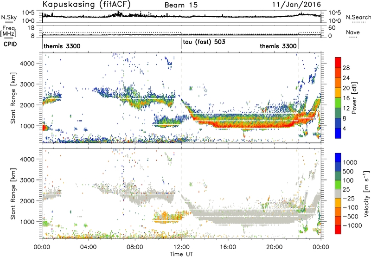
Task: Click the 'N.Sky' legend label
Action: [9, 17]
